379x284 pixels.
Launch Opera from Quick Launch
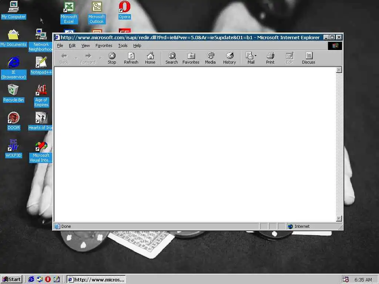pyautogui.click(x=48, y=280)
